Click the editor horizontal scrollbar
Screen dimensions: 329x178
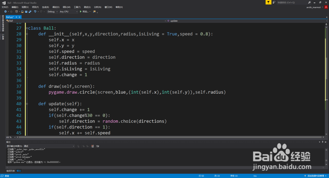tap(170, 137)
